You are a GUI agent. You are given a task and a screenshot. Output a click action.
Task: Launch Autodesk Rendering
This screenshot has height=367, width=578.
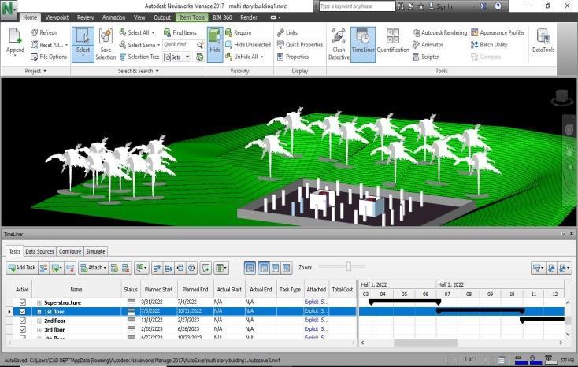click(439, 32)
